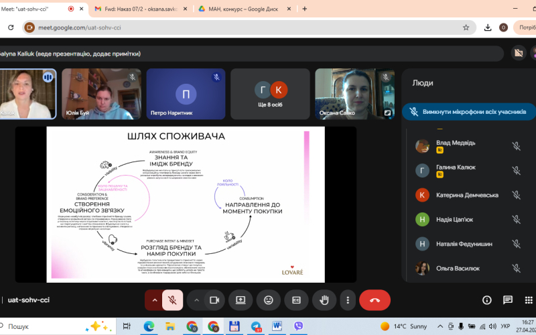The image size is (536, 335).
Task: Leave call with red hang-up button
Action: (375, 300)
